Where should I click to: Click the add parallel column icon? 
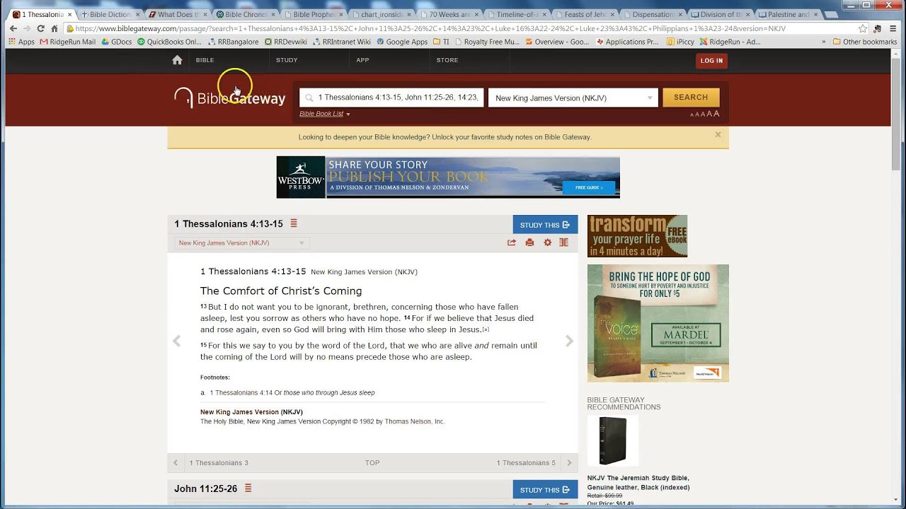(x=564, y=242)
